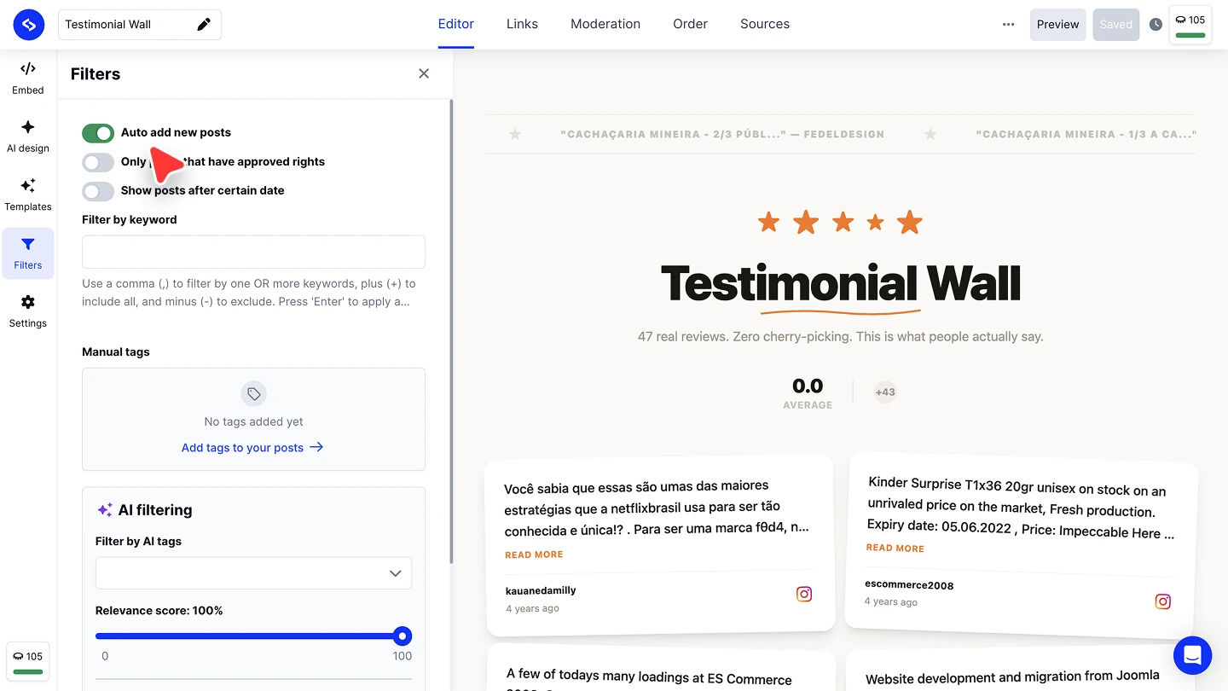This screenshot has height=691, width=1228.
Task: Click the Manual tags heading
Action: tap(116, 351)
